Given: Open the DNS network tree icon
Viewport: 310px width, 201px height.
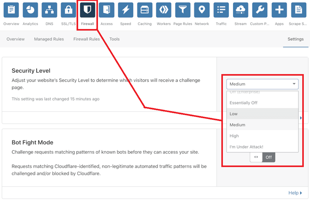Looking at the screenshot, I should tap(50, 10).
